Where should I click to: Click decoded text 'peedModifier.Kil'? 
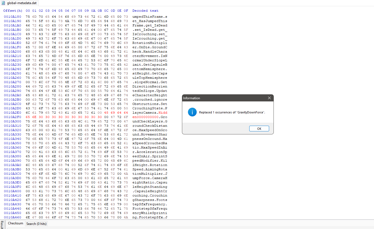[150, 161]
